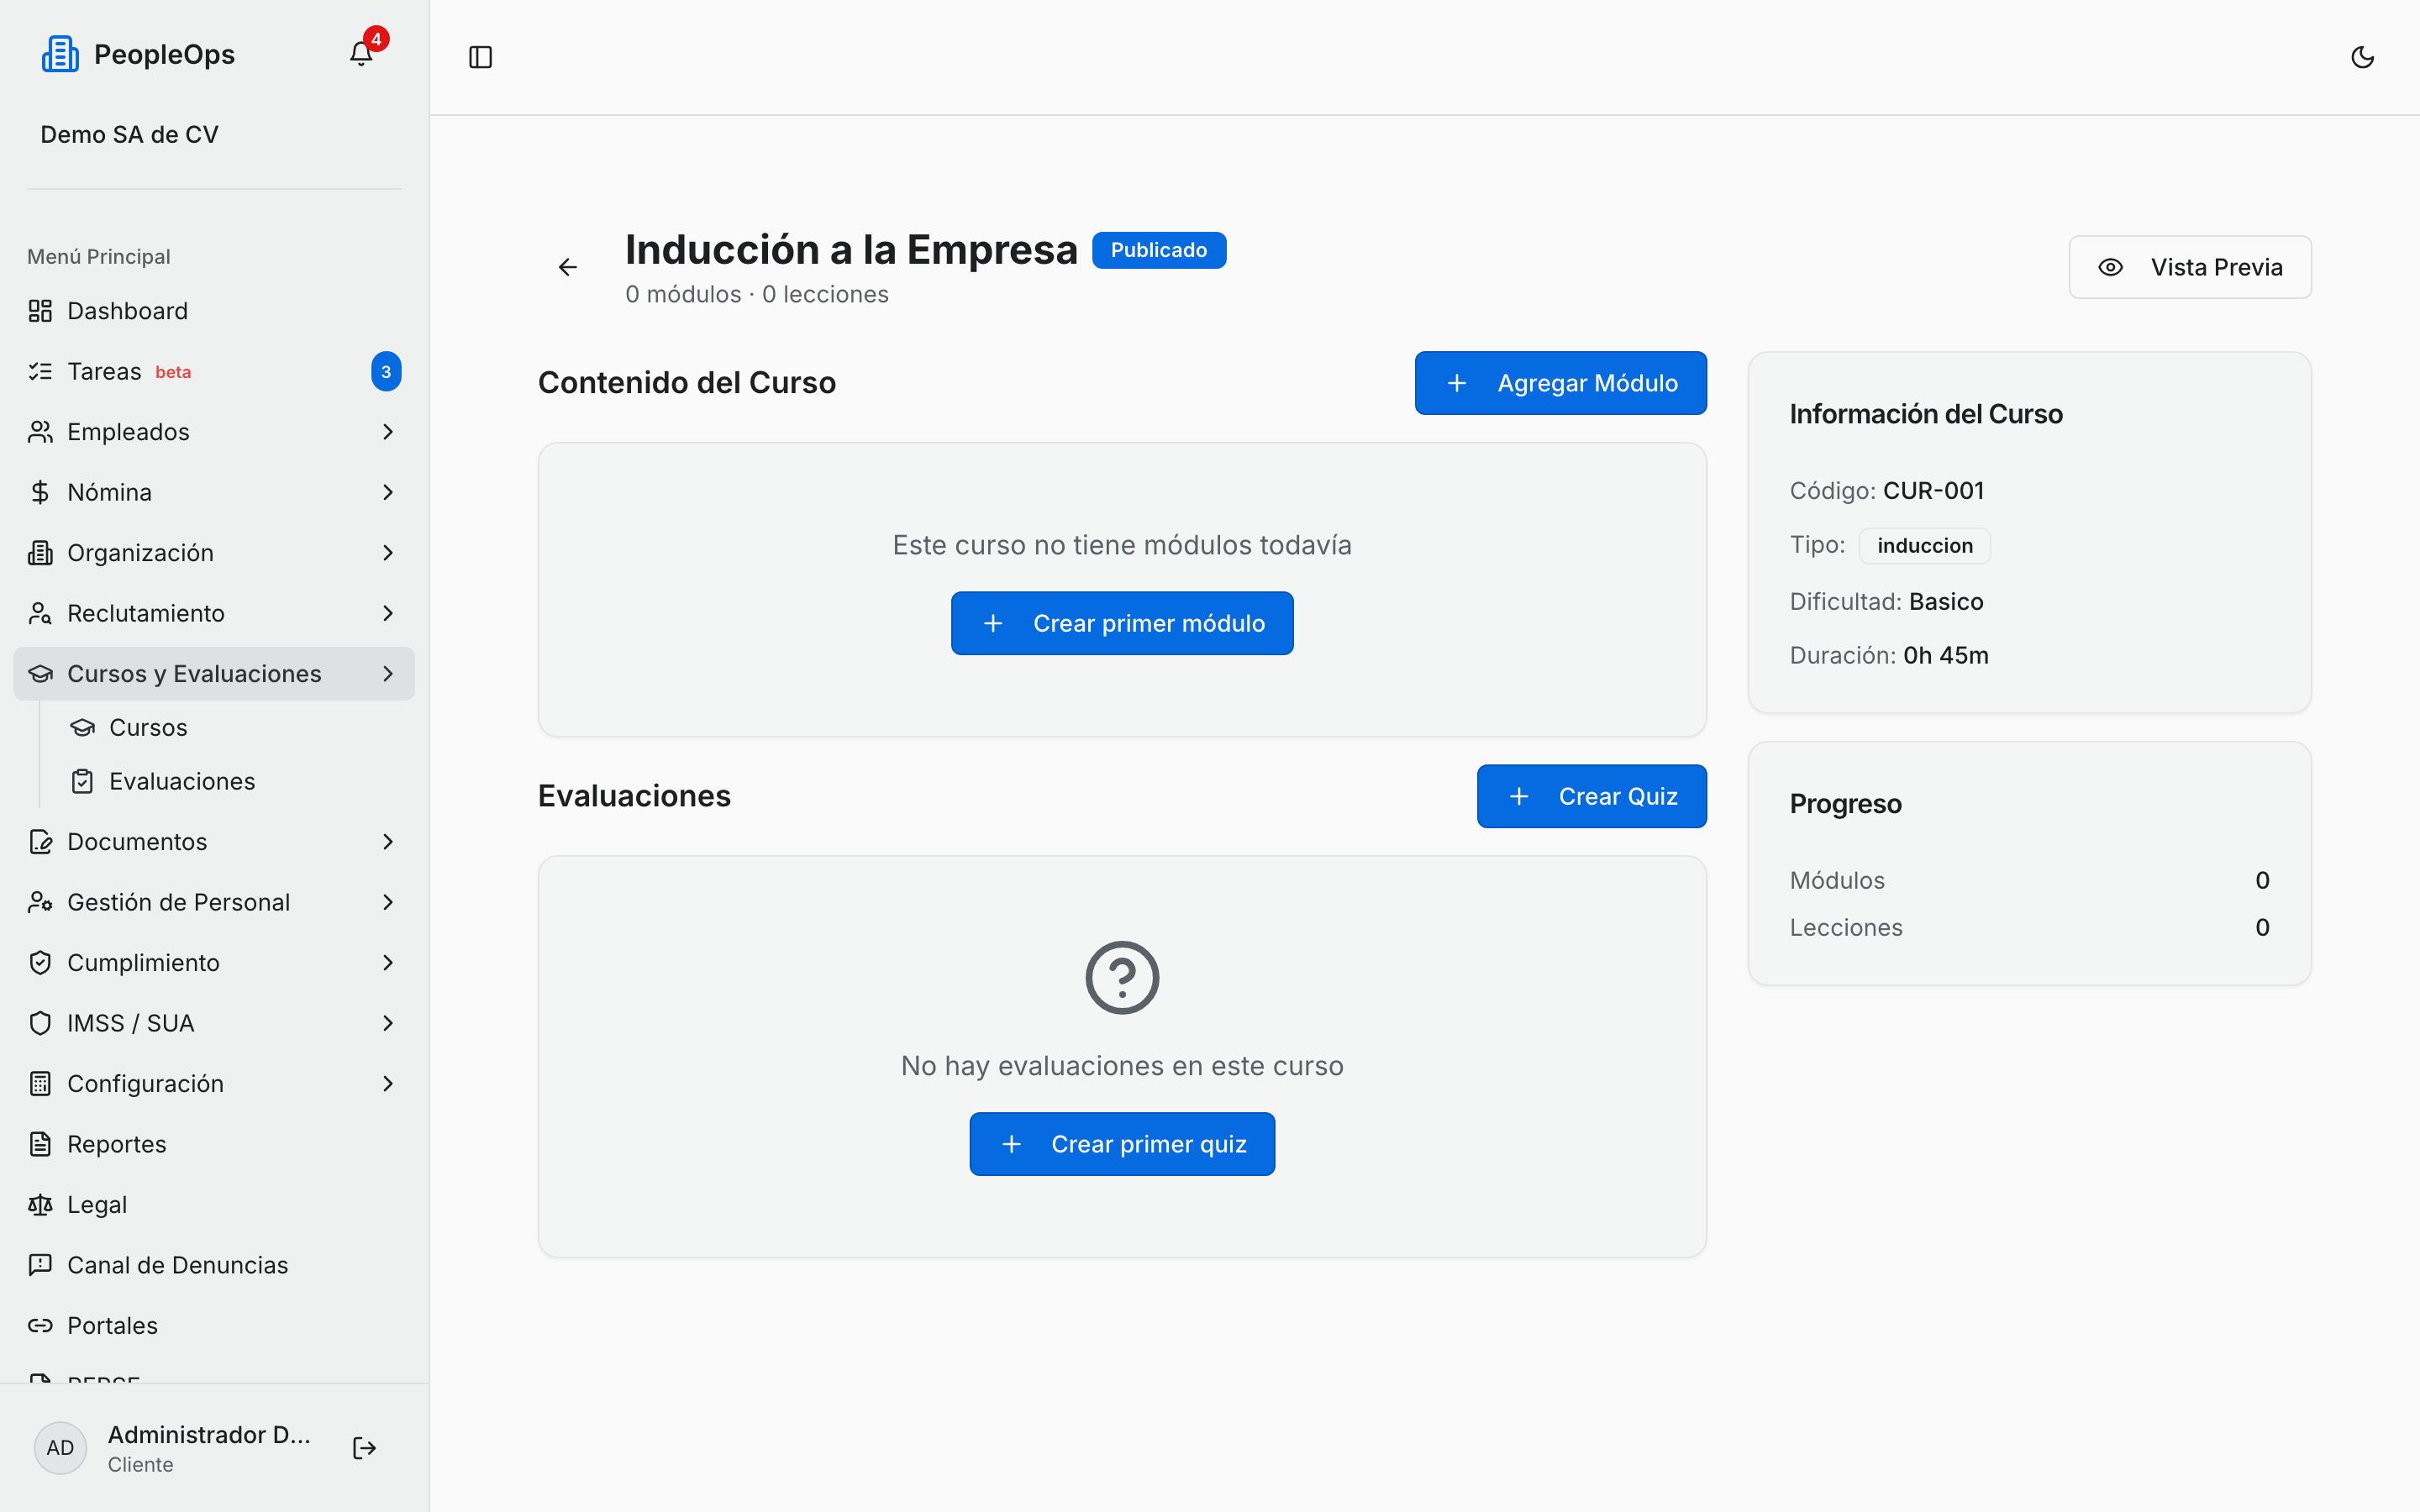
Task: Expand the Organización chevron
Action: coord(388,553)
